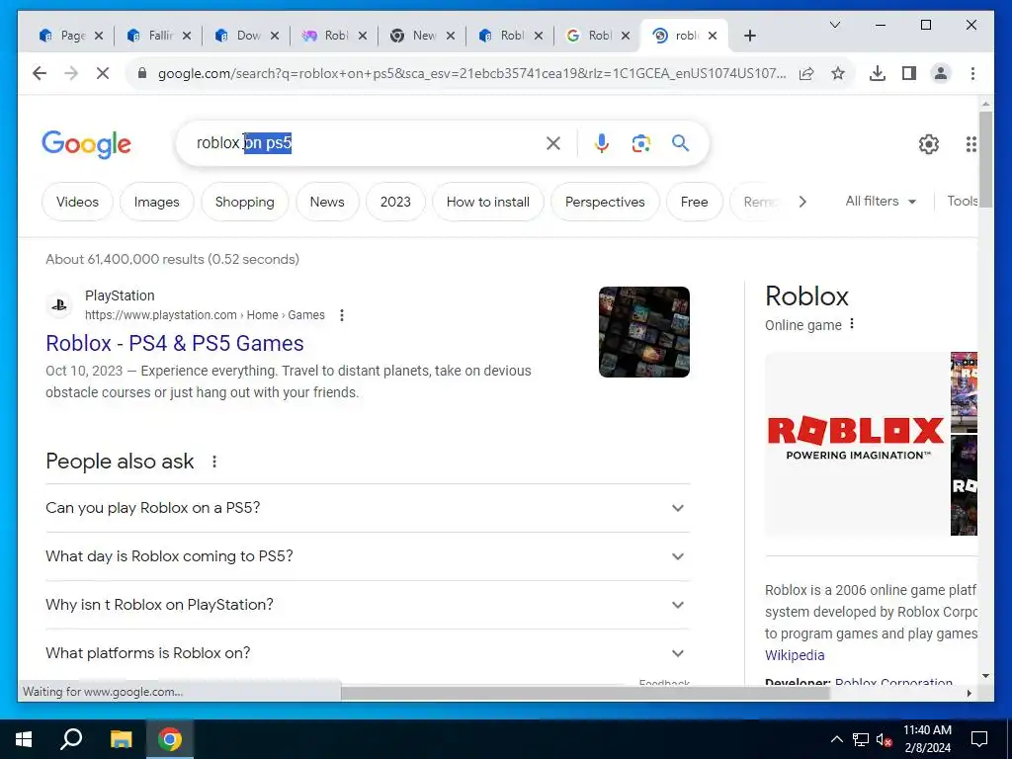
Task: Show hidden system tray icons
Action: tap(836, 739)
